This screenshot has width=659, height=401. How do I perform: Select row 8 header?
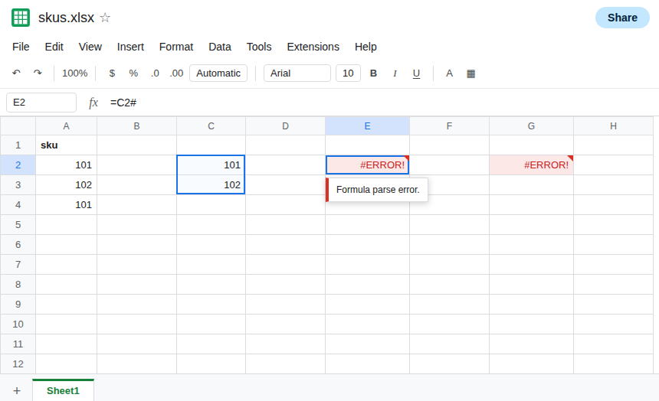coord(18,284)
